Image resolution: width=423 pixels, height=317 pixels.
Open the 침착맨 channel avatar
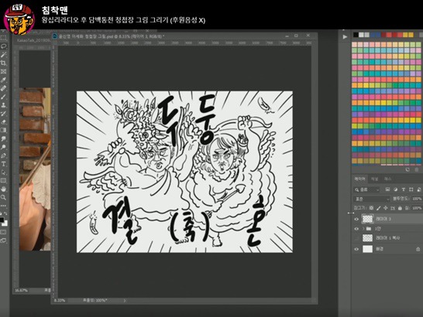click(19, 19)
